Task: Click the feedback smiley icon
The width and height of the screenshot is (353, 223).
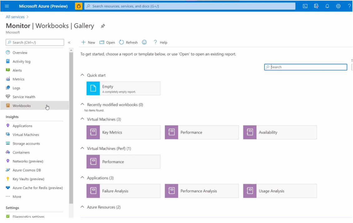Action: click(144, 42)
